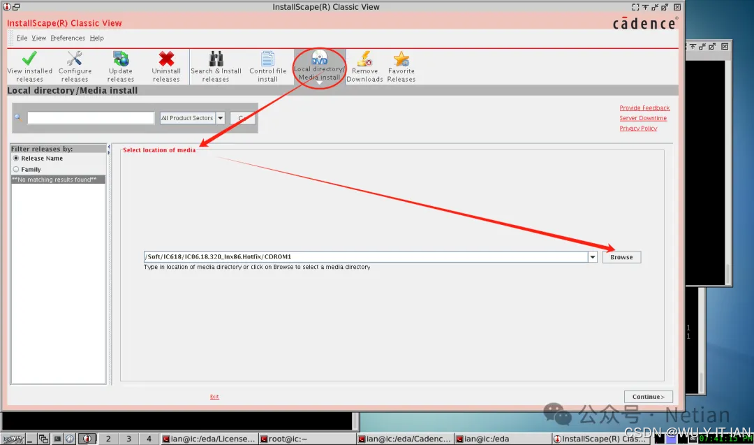
Task: Open Remove Downloads tool
Action: (x=364, y=66)
